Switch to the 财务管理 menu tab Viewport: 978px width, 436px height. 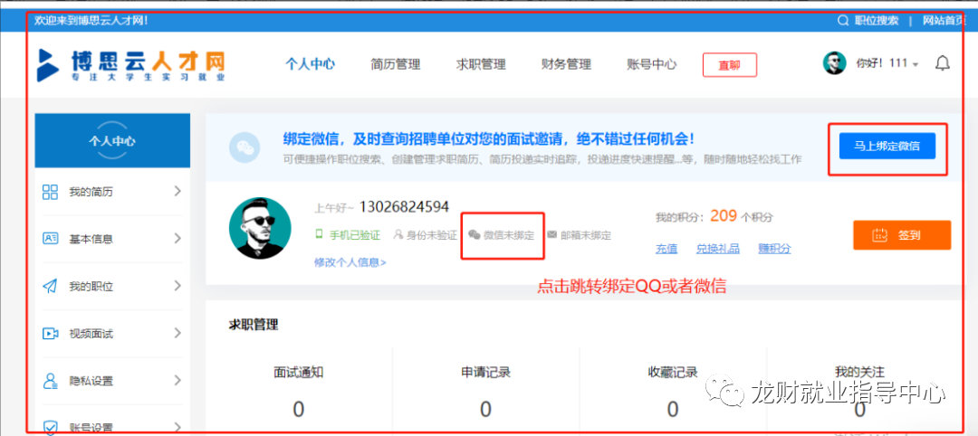[x=566, y=64]
